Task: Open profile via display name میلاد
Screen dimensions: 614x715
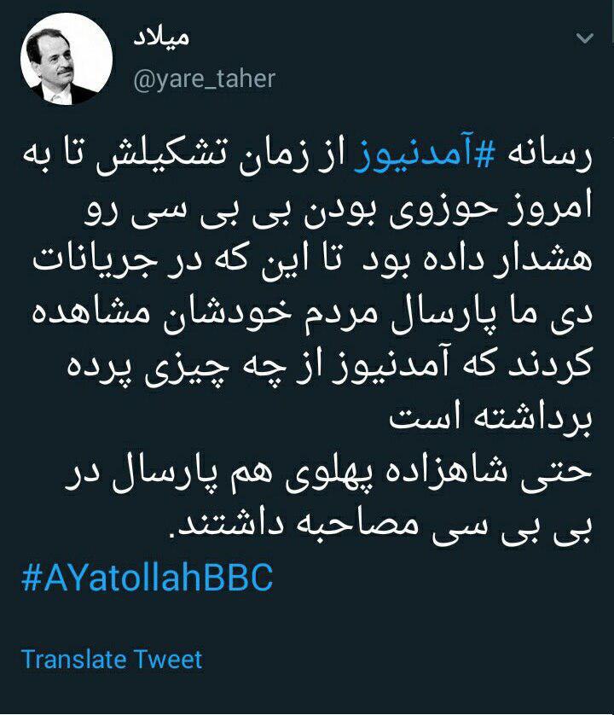Action: pos(161,38)
